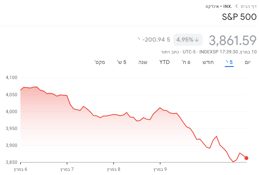Select the 5 ש' range tab

coord(122,62)
